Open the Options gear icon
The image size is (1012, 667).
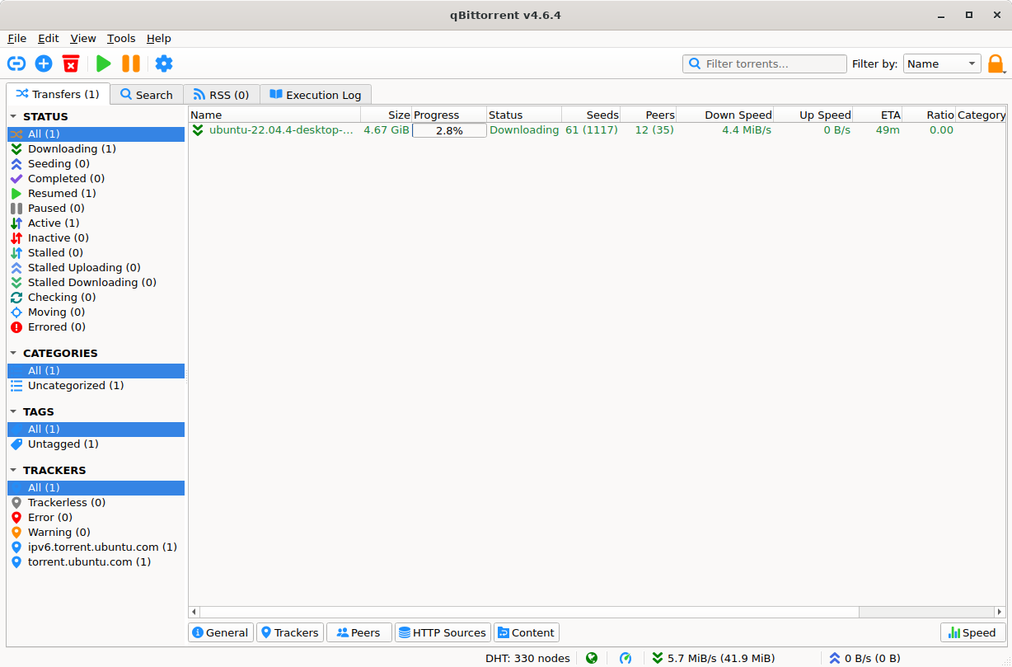tap(163, 63)
